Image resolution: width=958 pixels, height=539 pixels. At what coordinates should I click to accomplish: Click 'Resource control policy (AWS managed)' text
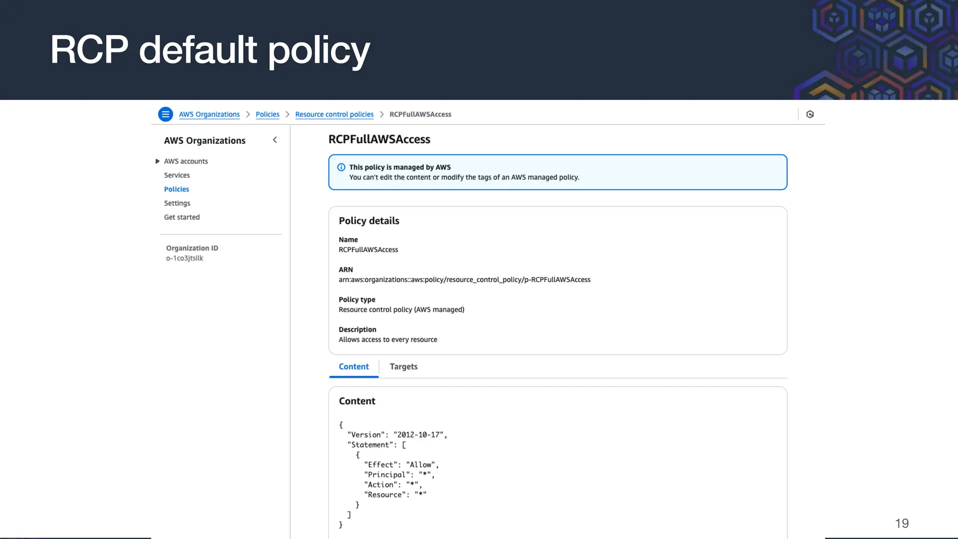click(x=401, y=310)
